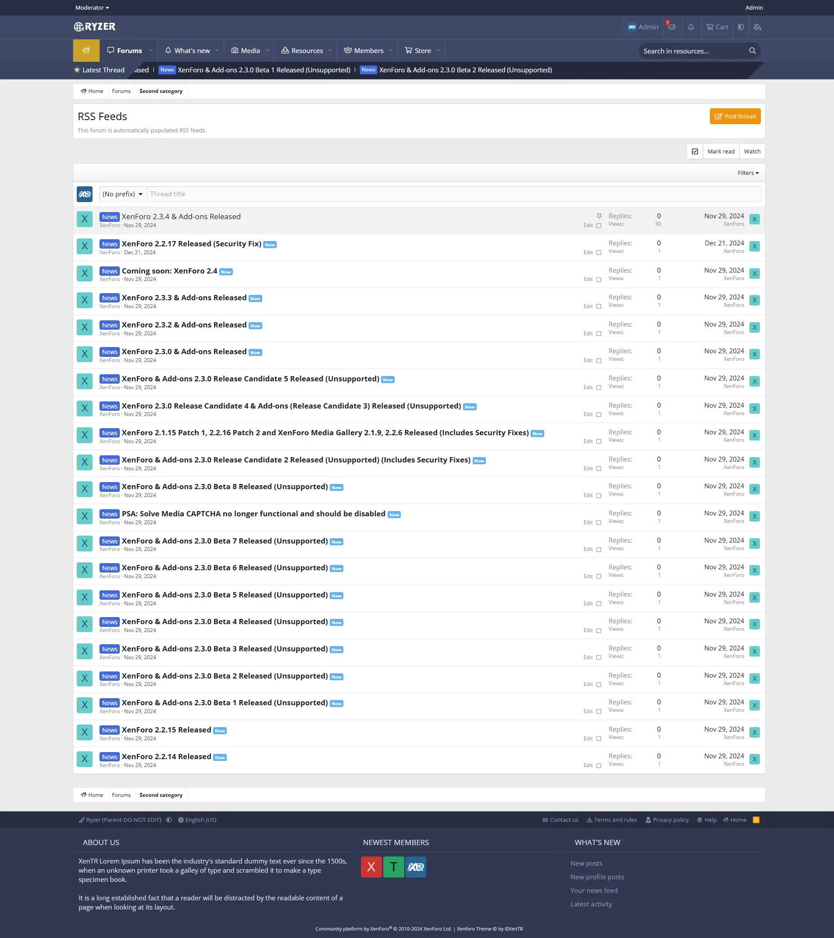Open the Moderator dropdown in top bar

coord(92,8)
